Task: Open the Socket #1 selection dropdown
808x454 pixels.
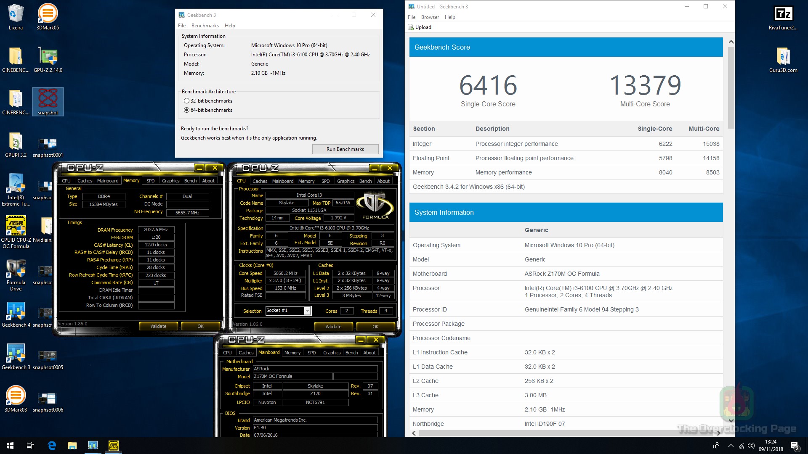Action: click(x=308, y=311)
